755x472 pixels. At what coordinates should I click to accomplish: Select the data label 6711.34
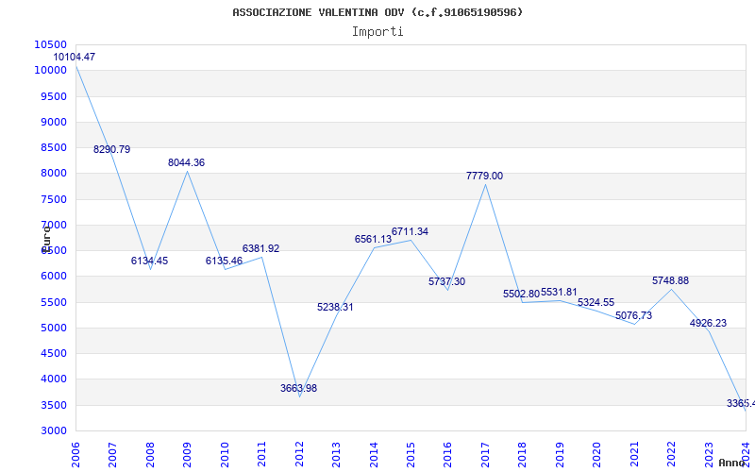pyautogui.click(x=410, y=231)
